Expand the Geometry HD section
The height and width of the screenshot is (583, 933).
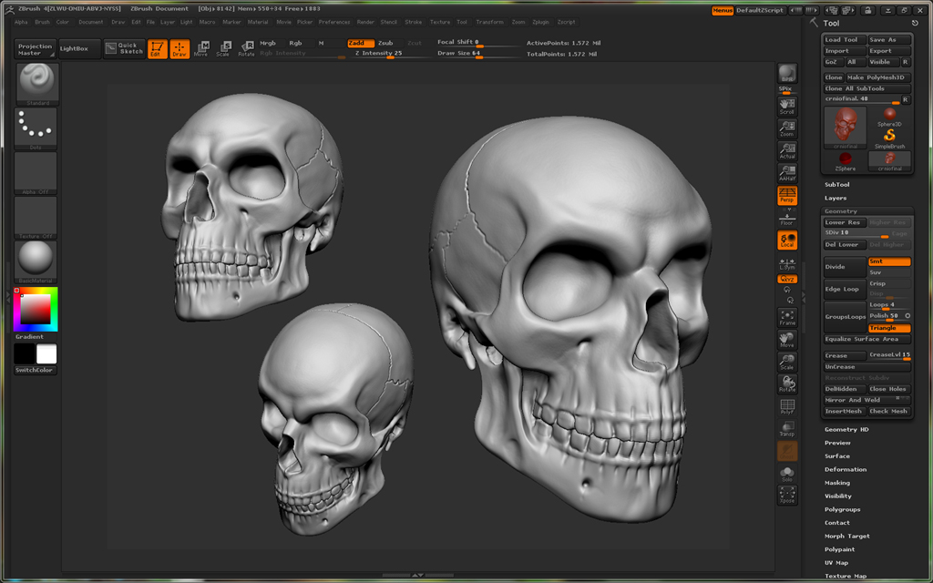pos(846,430)
